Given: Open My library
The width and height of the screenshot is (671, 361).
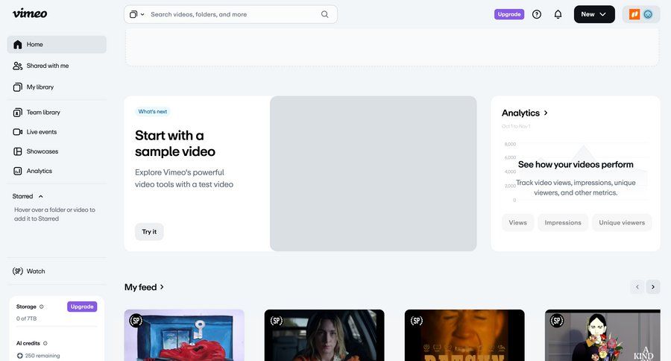Looking at the screenshot, I should [x=57, y=87].
